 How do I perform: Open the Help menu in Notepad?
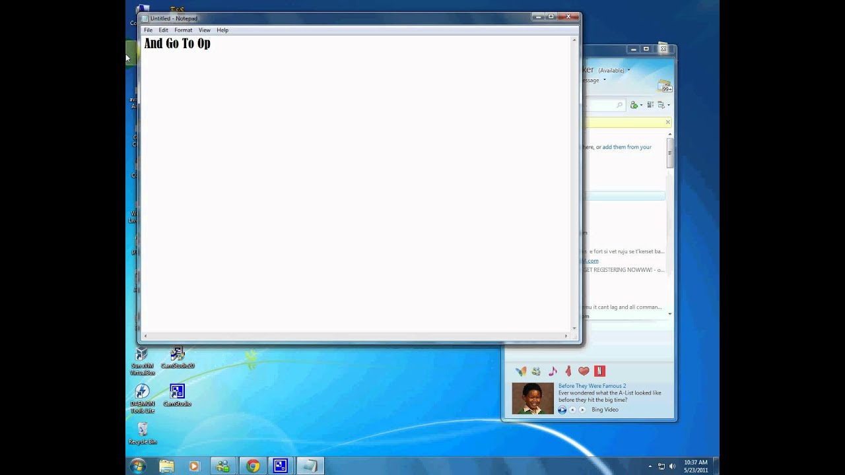[x=222, y=30]
